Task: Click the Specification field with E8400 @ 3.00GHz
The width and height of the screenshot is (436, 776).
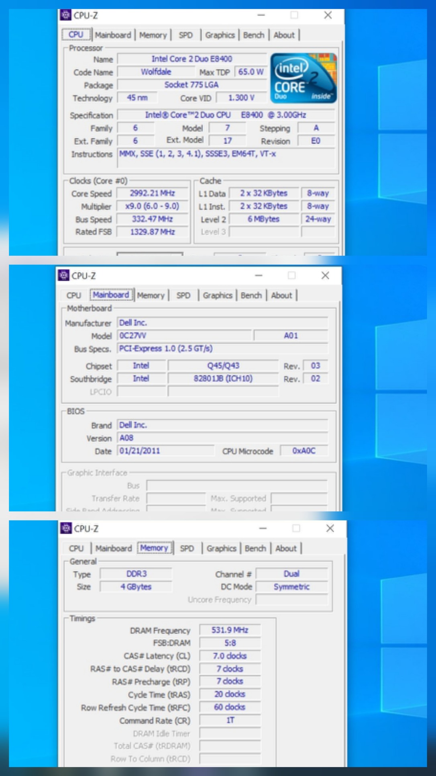Action: point(226,115)
